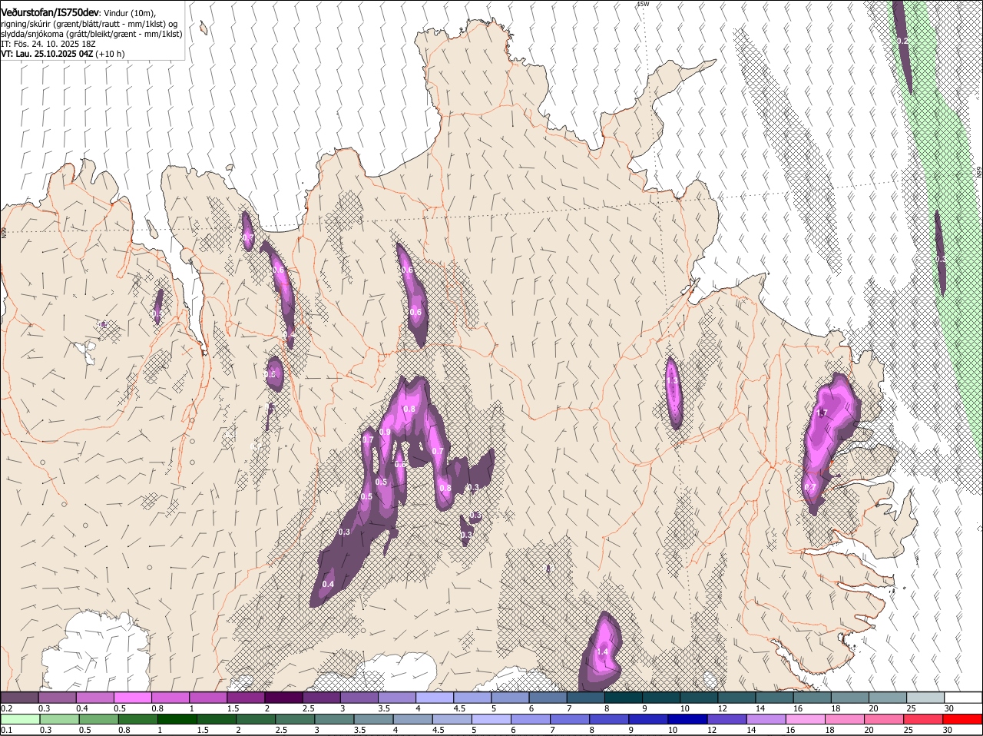The width and height of the screenshot is (983, 736).
Task: Pick the bright red lower swatch labeled 30
Action: click(x=963, y=720)
